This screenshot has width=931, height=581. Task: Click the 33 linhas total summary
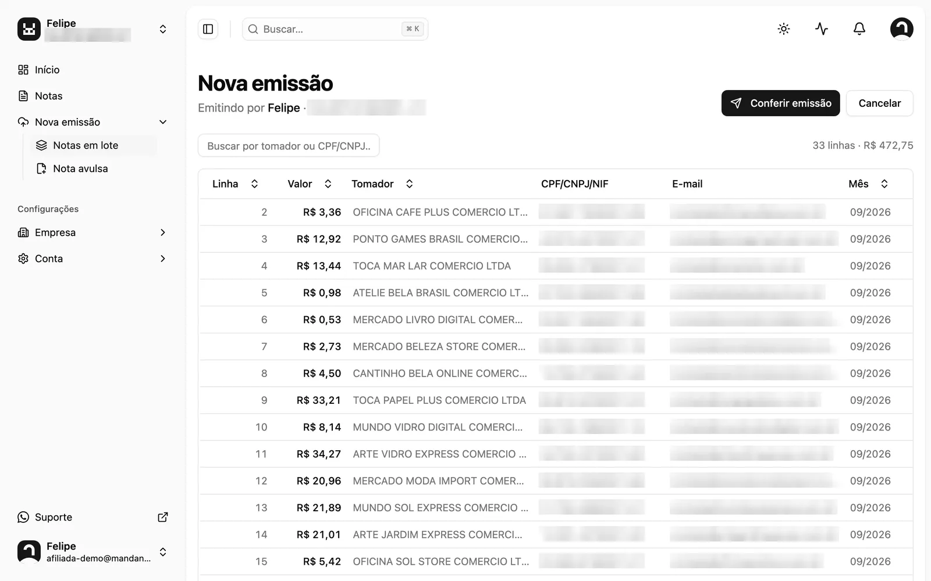tap(863, 145)
